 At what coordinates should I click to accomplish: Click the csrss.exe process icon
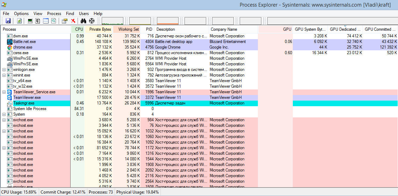(x=10, y=53)
